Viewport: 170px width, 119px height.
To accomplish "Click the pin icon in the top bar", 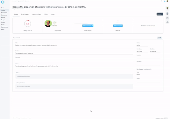I will pos(161,1).
